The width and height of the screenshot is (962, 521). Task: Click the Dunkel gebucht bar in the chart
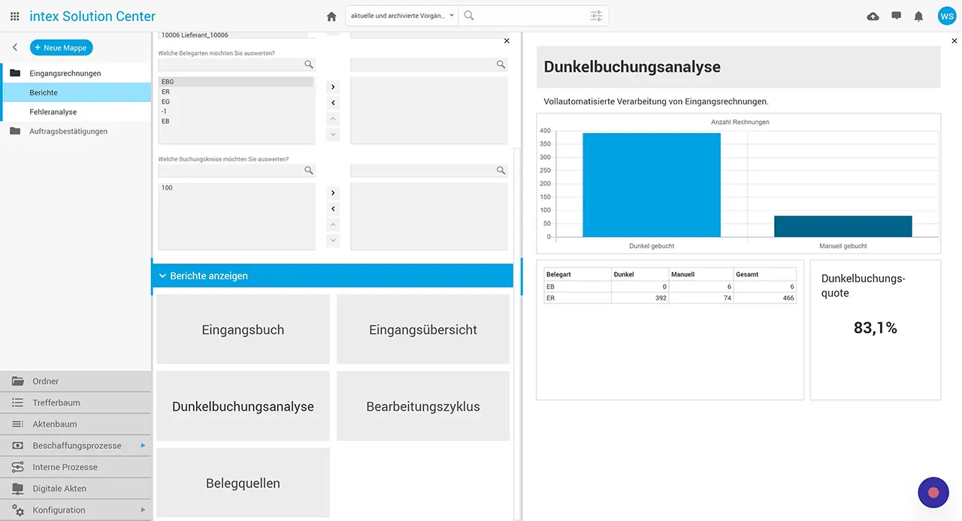[x=651, y=185]
